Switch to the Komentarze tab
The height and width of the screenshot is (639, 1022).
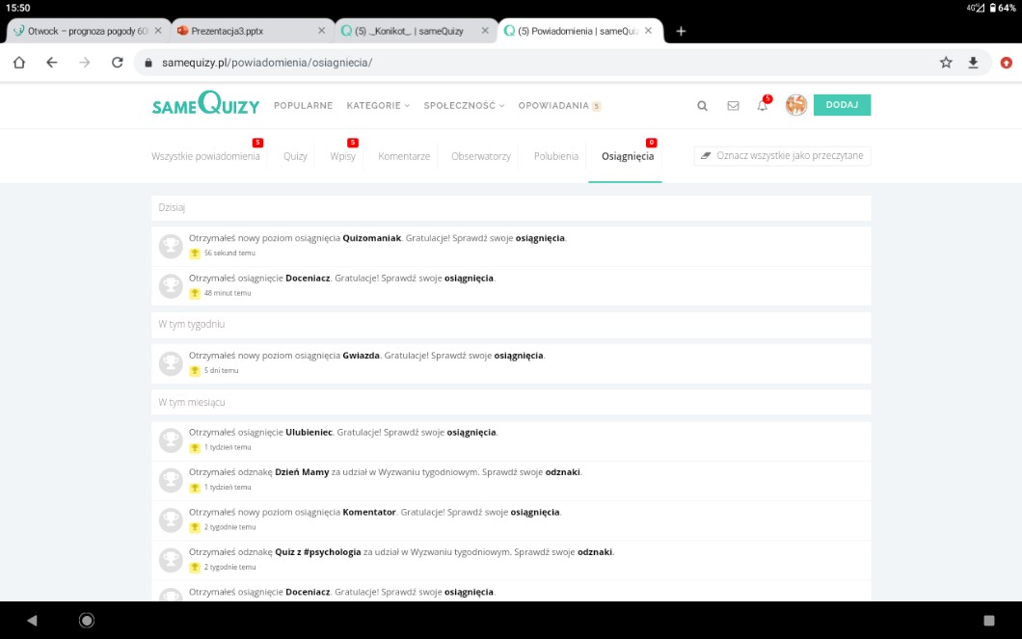[404, 156]
